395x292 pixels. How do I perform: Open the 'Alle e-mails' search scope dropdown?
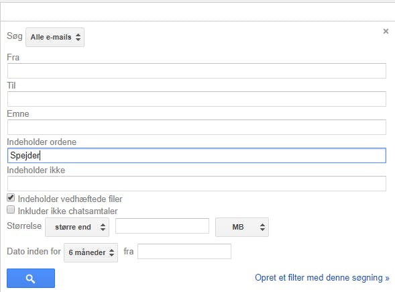pos(55,38)
